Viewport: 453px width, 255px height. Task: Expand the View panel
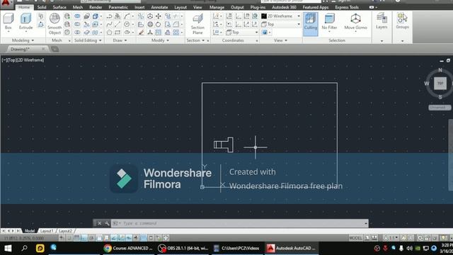point(280,40)
